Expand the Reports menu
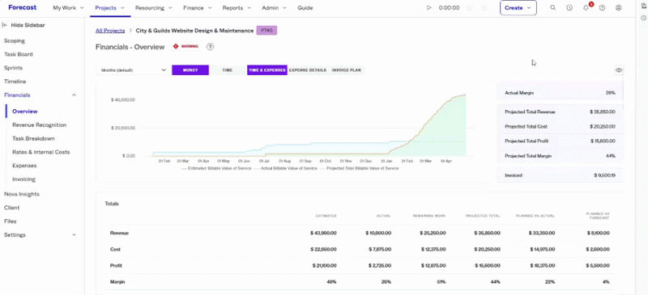Image resolution: width=648 pixels, height=295 pixels. (x=237, y=8)
